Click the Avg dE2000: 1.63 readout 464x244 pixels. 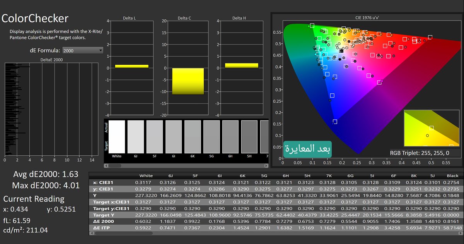(46, 174)
